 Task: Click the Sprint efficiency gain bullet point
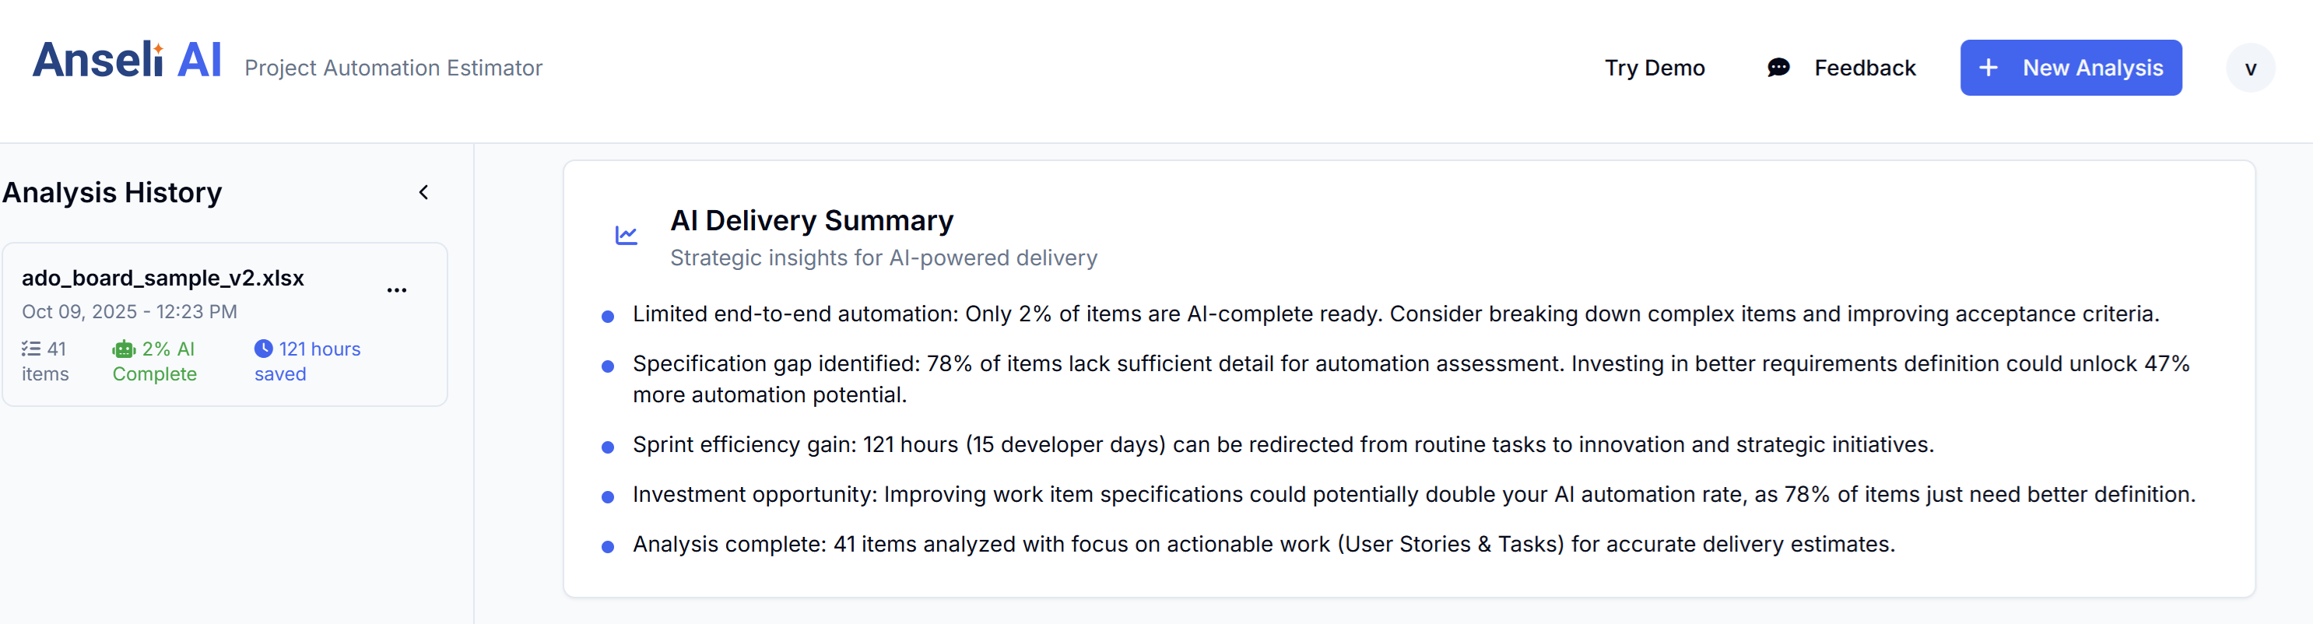1283,445
